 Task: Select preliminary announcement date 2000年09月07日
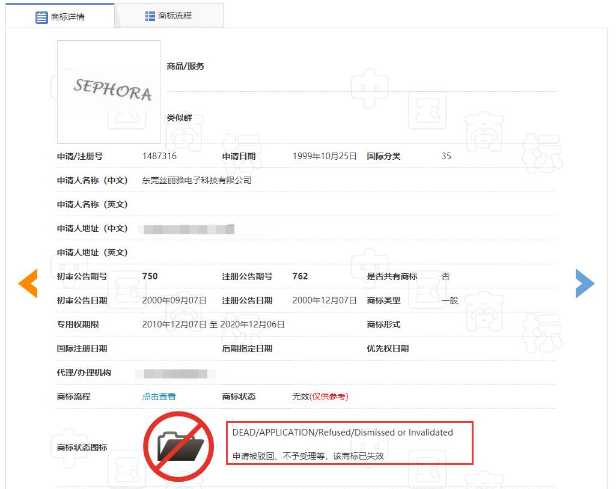click(x=174, y=300)
